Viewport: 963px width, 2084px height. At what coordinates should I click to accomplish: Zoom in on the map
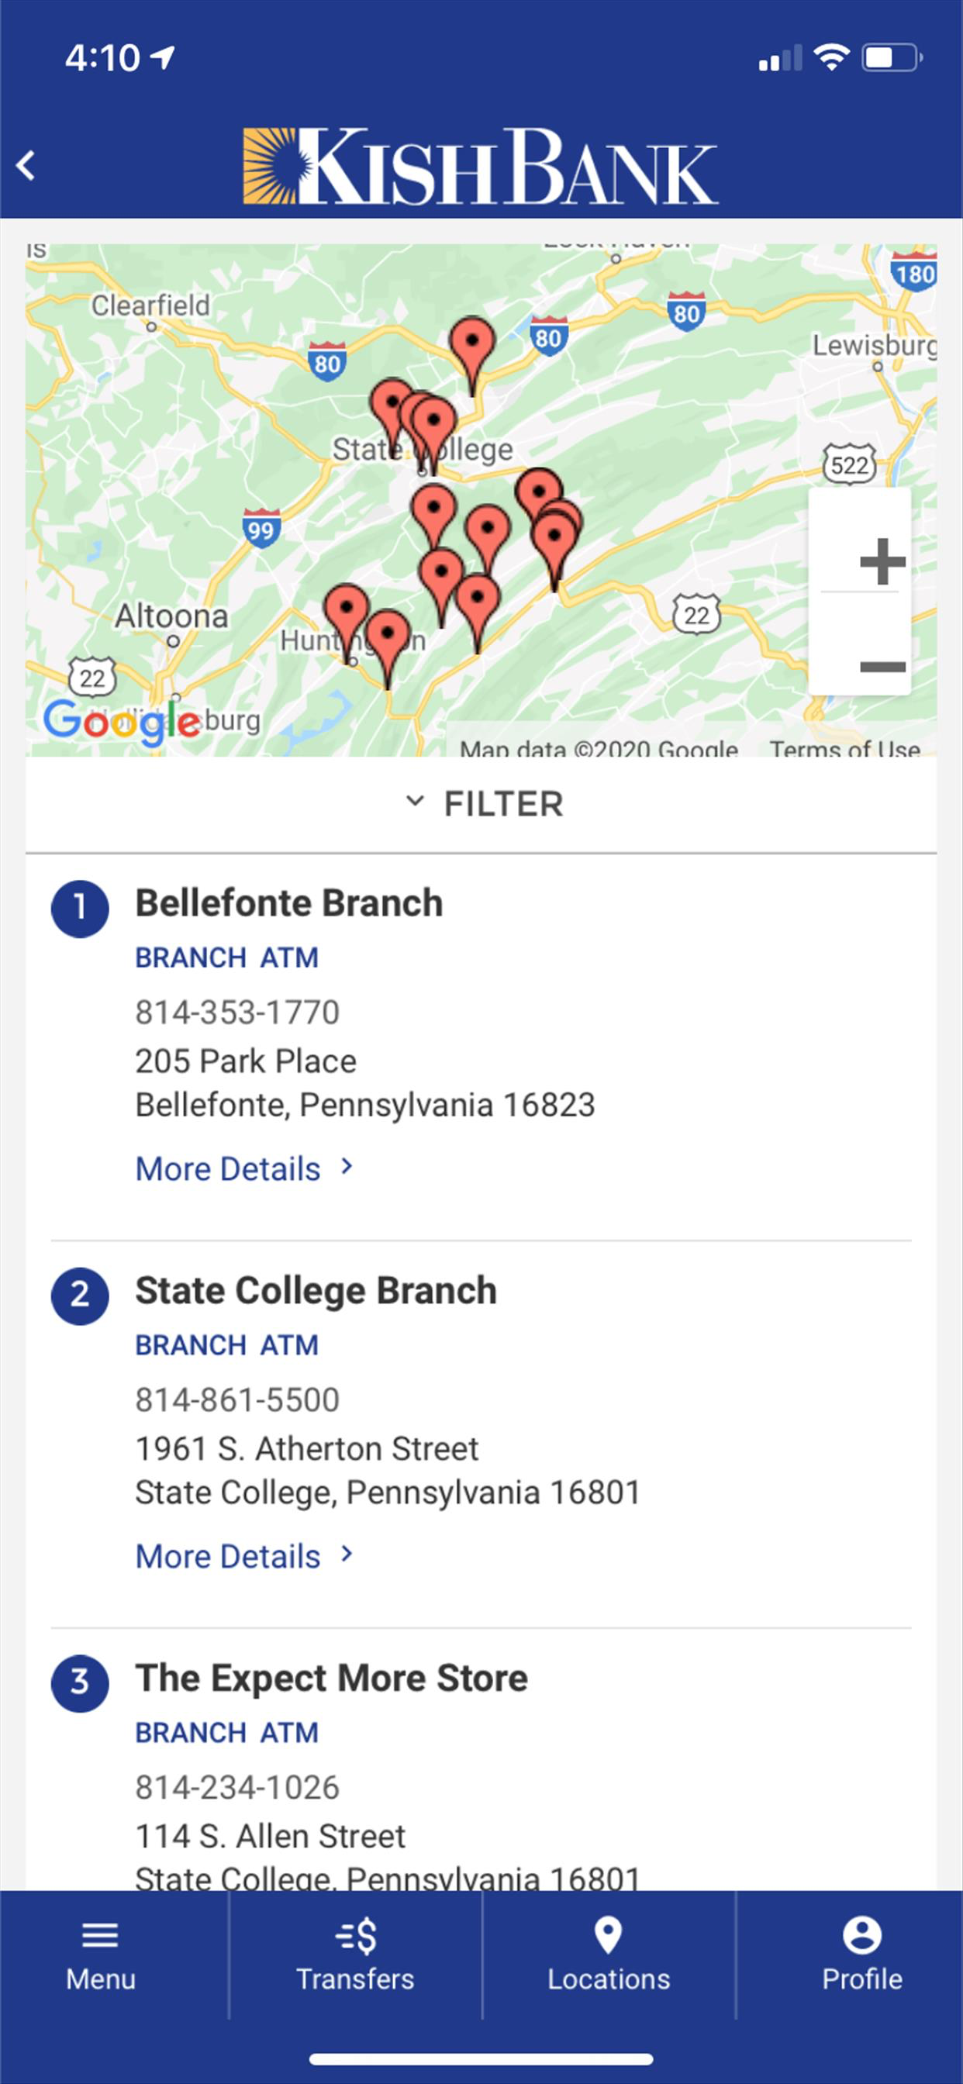[x=882, y=560]
